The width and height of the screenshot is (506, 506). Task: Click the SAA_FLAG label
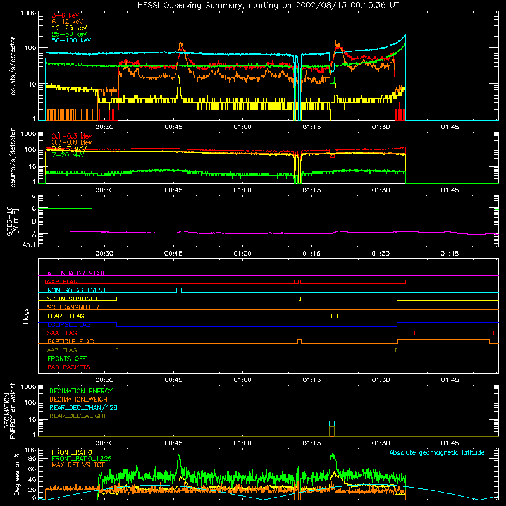coord(62,333)
